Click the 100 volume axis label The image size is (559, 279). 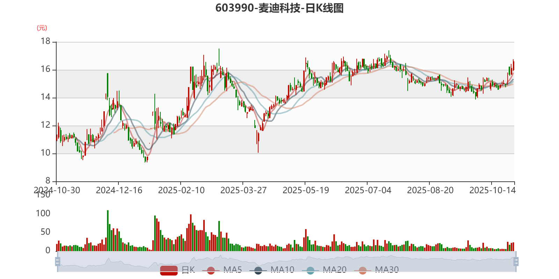pyautogui.click(x=43, y=213)
